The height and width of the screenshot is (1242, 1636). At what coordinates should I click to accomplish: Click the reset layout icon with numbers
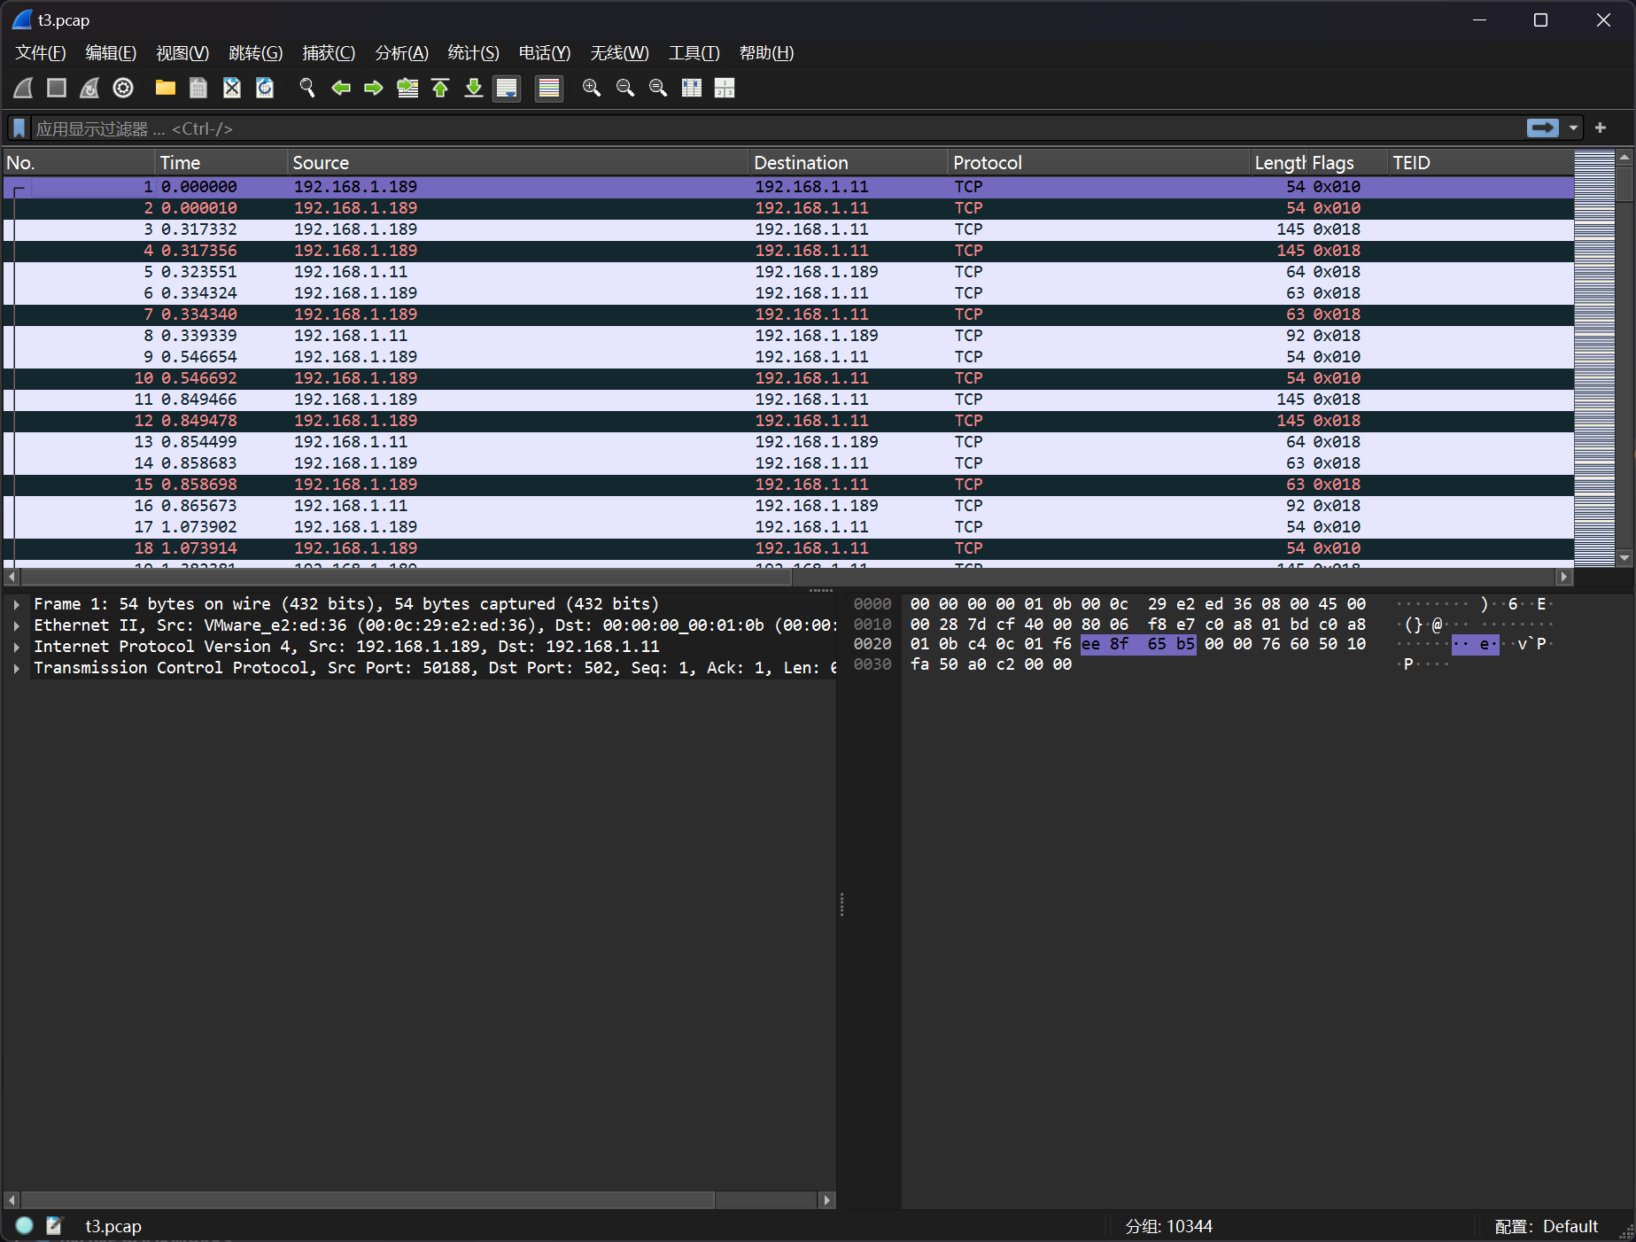725,88
